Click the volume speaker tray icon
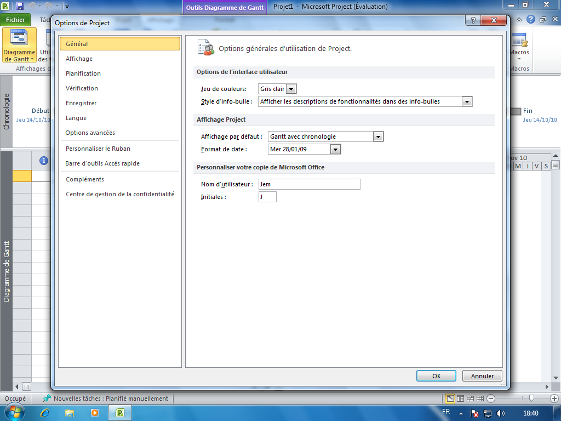This screenshot has width=561, height=421. pyautogui.click(x=501, y=413)
